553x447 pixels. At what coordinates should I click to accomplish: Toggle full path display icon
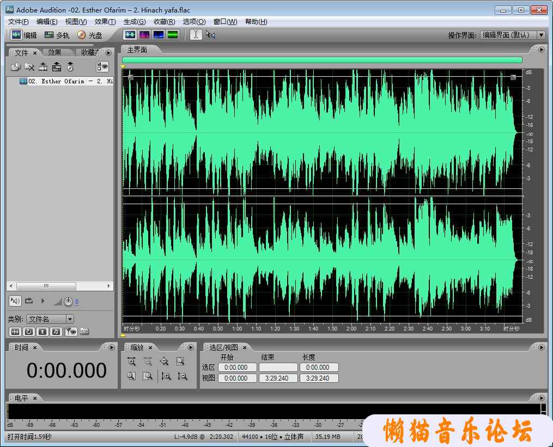point(84,332)
